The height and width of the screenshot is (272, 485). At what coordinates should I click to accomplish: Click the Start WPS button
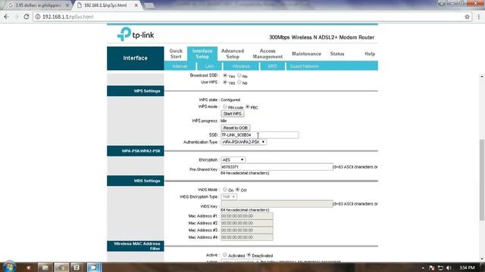pos(233,114)
